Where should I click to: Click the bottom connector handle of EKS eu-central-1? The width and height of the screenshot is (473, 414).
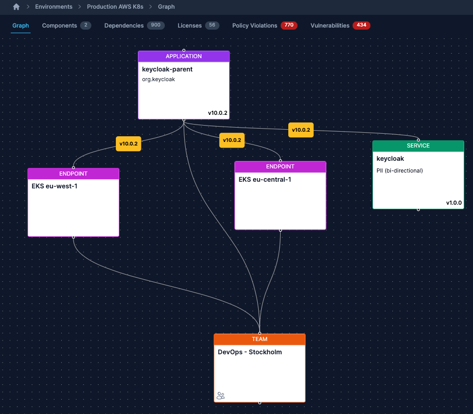pos(280,230)
